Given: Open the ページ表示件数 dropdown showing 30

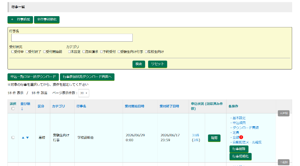Looking at the screenshot, I should (84, 93).
